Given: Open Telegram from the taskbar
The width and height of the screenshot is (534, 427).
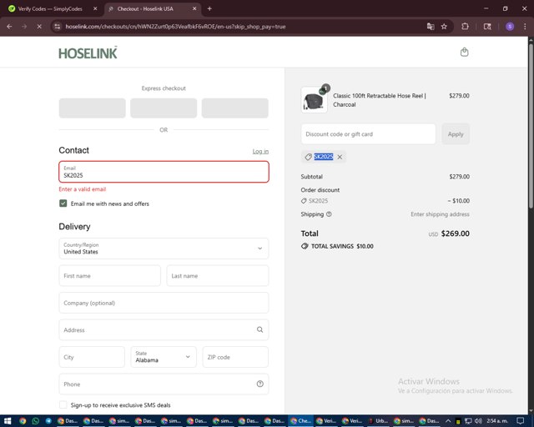Looking at the screenshot, I should (x=48, y=421).
